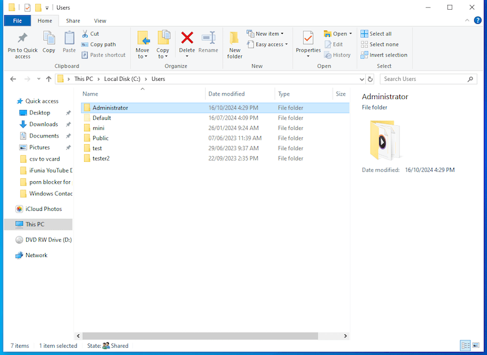Delete the selected Administrator folder
487x355 pixels.
pyautogui.click(x=187, y=43)
